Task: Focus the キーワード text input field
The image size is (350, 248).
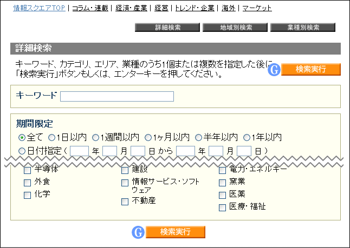Action: pos(117,96)
